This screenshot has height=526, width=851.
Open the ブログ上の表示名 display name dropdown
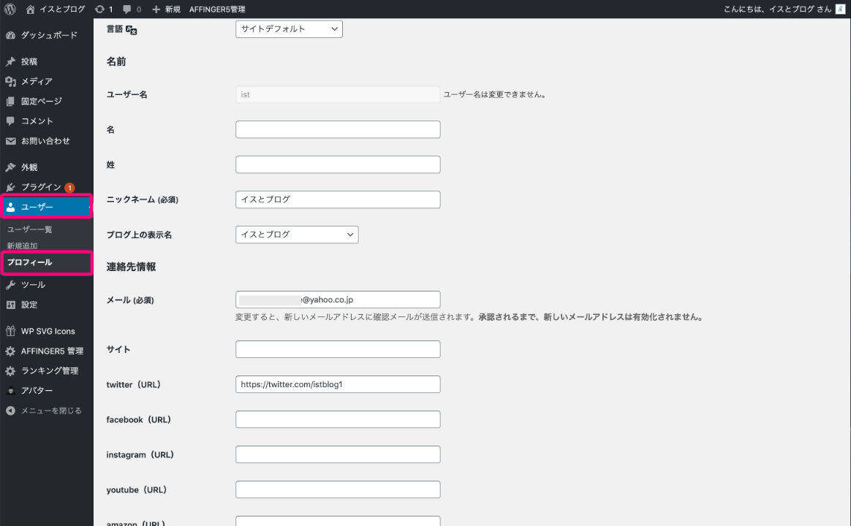click(296, 235)
